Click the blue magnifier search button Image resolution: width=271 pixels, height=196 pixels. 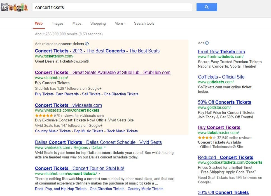(207, 7)
